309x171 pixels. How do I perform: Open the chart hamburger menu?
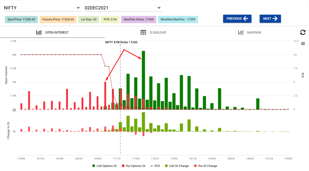(x=303, y=43)
